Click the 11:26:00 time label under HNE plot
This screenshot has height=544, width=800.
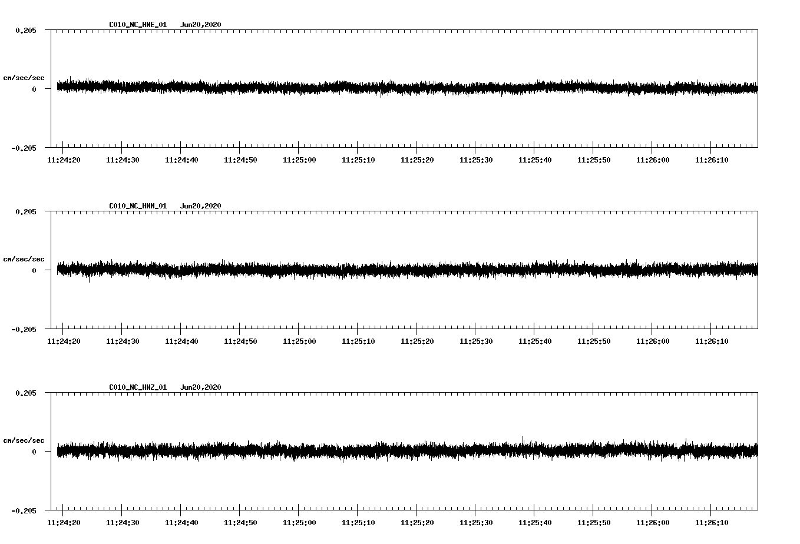(653, 160)
